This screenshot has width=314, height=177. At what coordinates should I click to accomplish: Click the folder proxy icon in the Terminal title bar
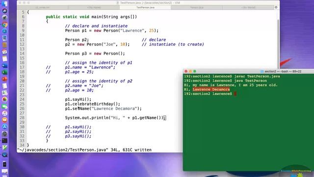pyautogui.click(x=262, y=71)
